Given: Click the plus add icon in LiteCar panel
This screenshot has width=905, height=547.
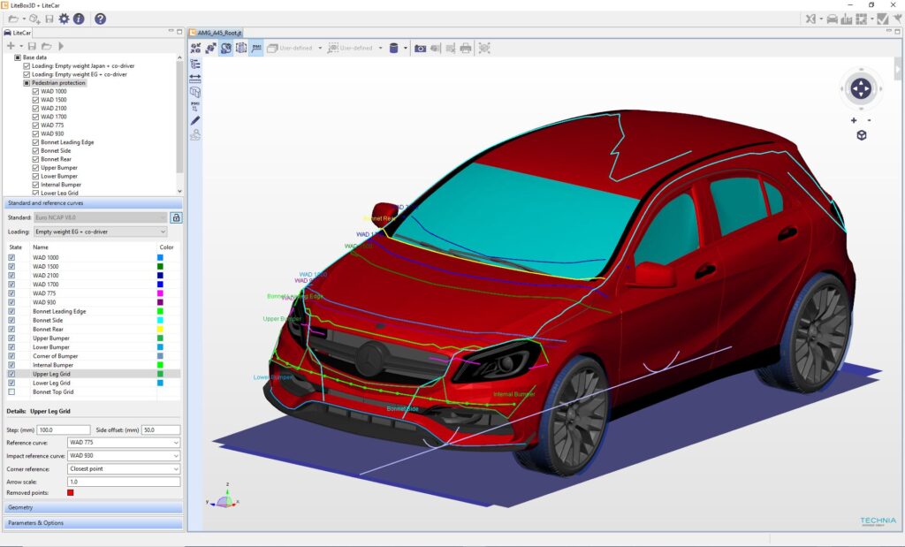Looking at the screenshot, I should click(11, 46).
